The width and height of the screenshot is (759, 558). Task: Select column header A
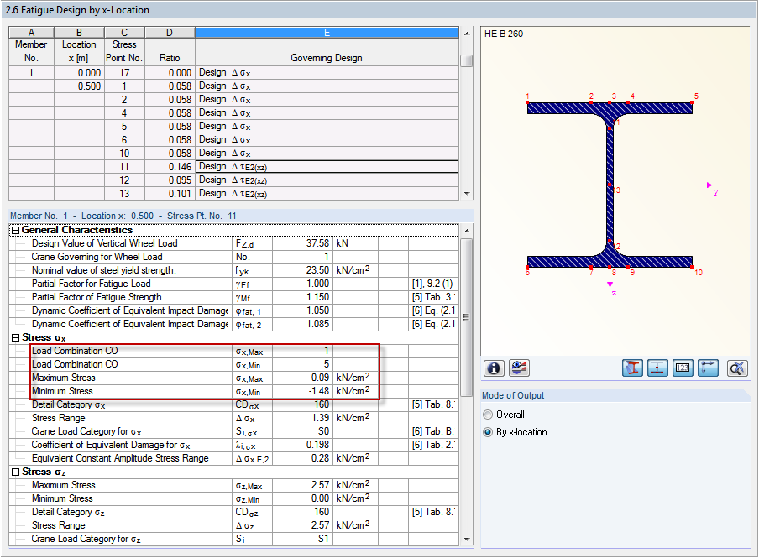pyautogui.click(x=31, y=33)
